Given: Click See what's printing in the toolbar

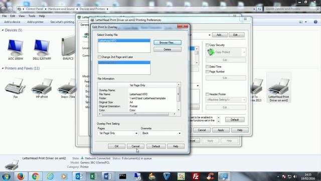Looking at the screenshot, I should 62,22.
